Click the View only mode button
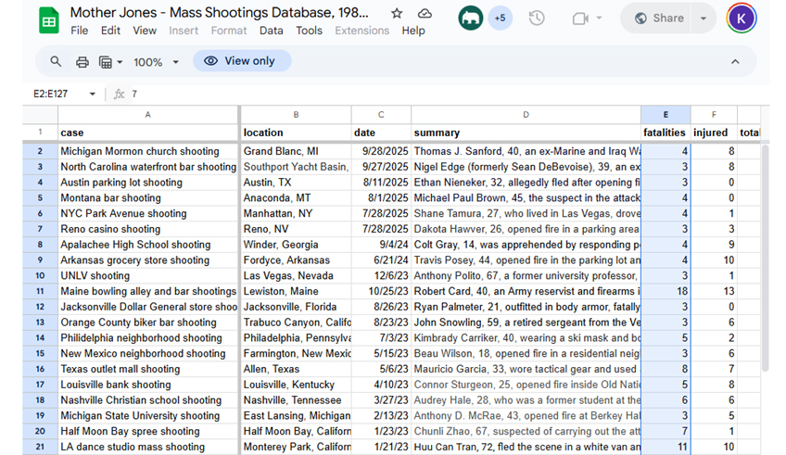Screen dimensions: 786x455 point(241,61)
